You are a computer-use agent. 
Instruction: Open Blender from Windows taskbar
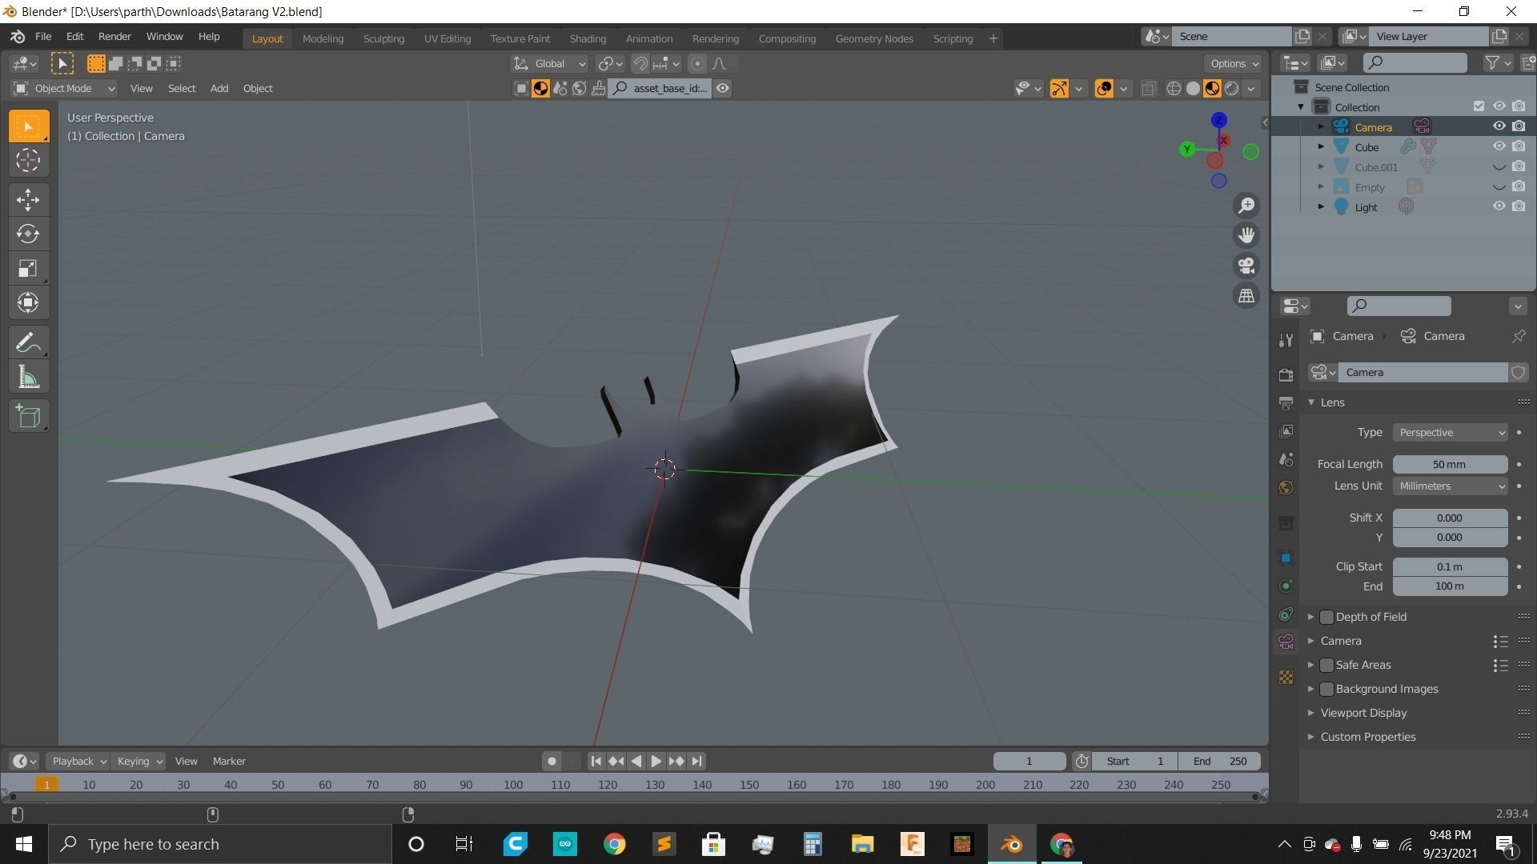pos(1012,844)
